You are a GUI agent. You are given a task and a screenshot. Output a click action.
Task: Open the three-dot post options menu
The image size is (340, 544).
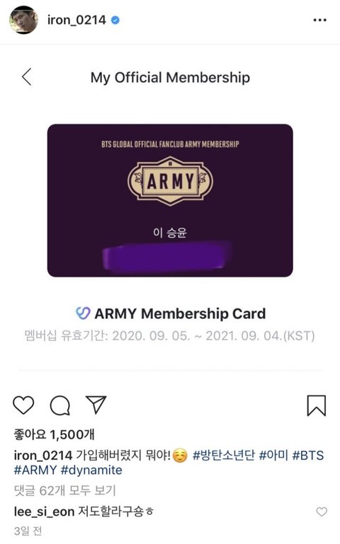(x=319, y=20)
